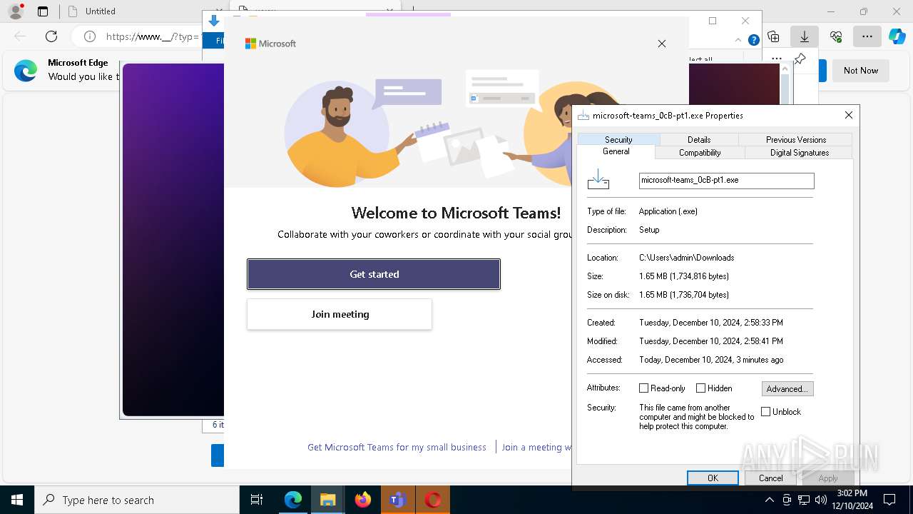Viewport: 913px width, 514px height.
Task: Click the Microsoft Edge logo in notification bar
Action: tap(26, 71)
